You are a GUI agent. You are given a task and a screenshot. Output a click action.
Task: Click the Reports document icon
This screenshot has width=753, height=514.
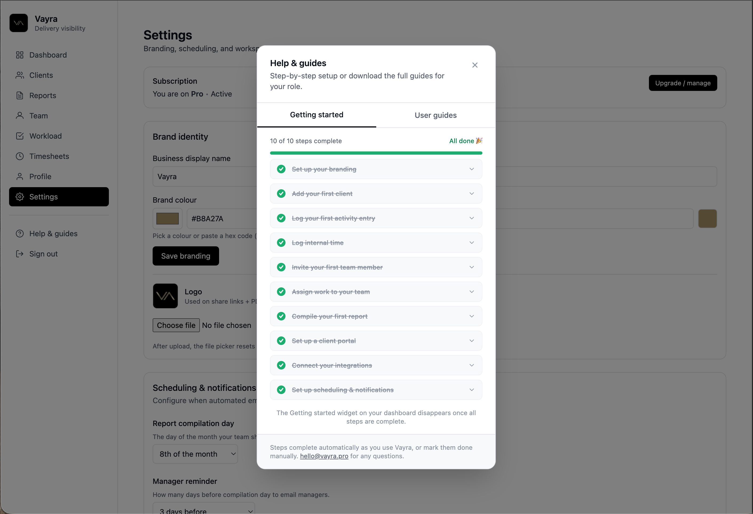coord(20,95)
